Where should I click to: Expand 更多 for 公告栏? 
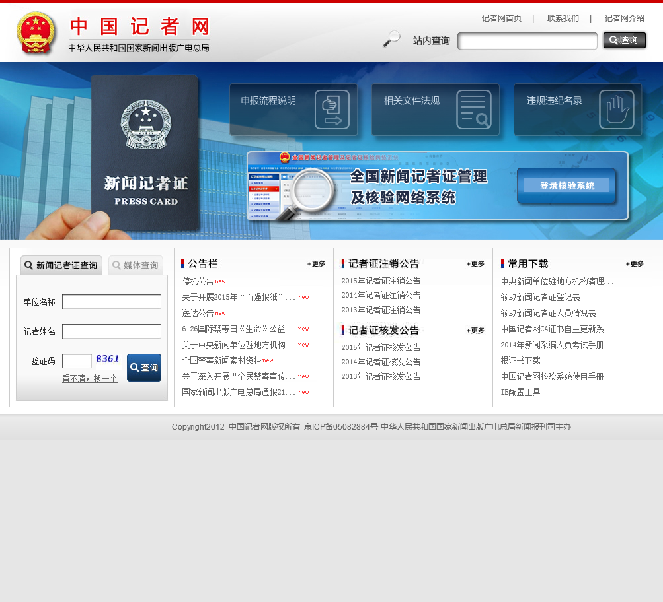[316, 264]
